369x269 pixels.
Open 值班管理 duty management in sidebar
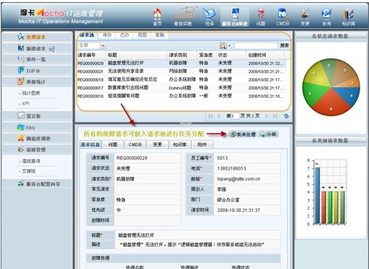37,150
